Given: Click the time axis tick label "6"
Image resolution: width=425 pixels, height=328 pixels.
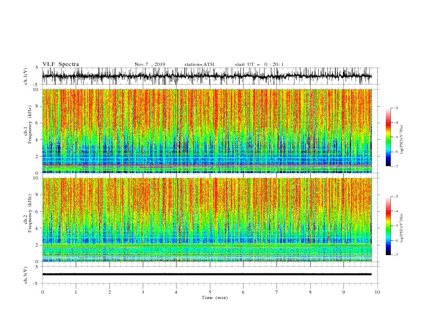Looking at the screenshot, I should point(243,292).
